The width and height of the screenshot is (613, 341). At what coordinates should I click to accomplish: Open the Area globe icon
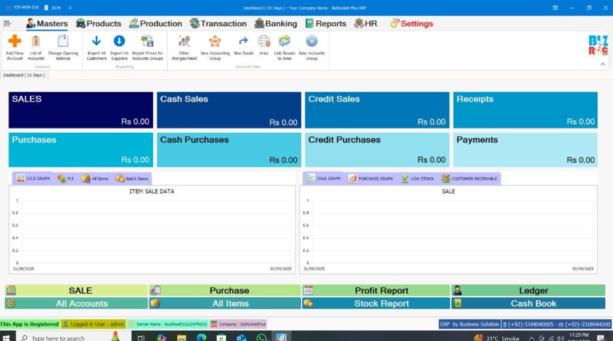click(x=263, y=41)
